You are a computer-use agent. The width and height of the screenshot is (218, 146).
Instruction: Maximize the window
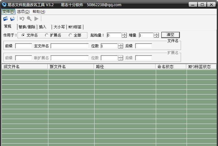click(x=202, y=4)
